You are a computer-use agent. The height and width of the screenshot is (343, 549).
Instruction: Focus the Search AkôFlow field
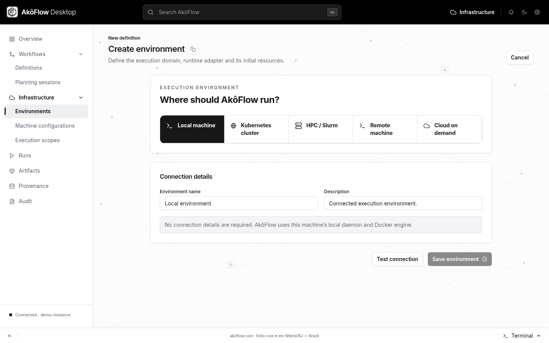coord(242,12)
